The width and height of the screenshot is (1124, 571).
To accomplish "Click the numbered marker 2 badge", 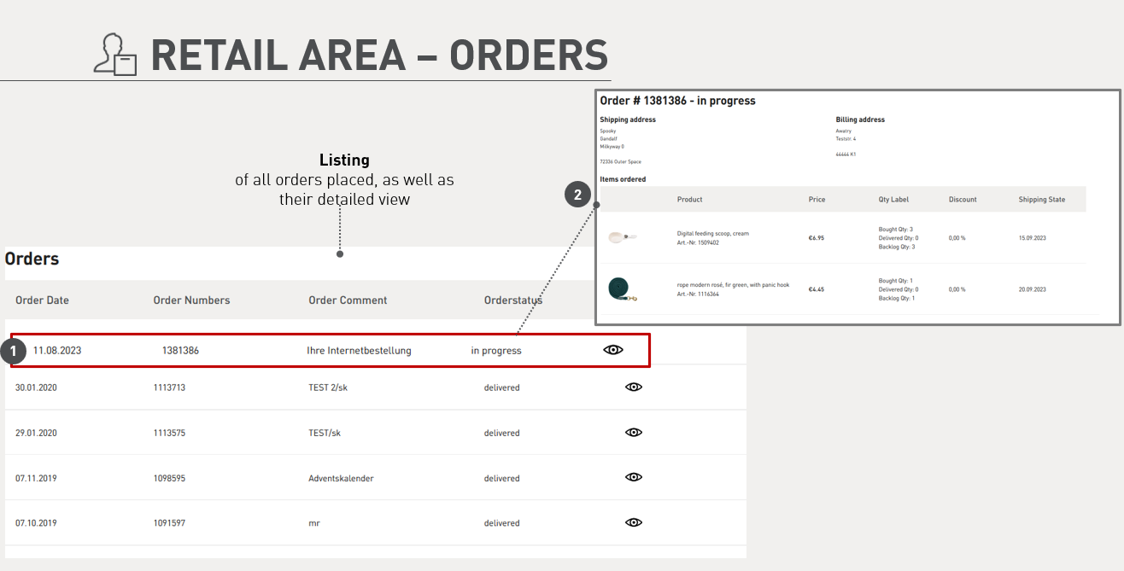I will [x=578, y=195].
